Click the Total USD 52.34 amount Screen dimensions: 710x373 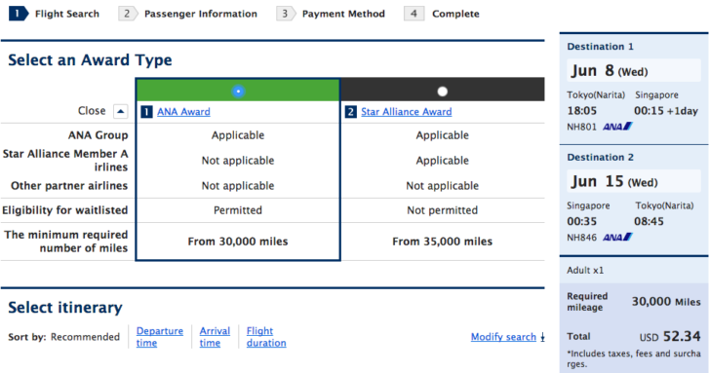(670, 336)
